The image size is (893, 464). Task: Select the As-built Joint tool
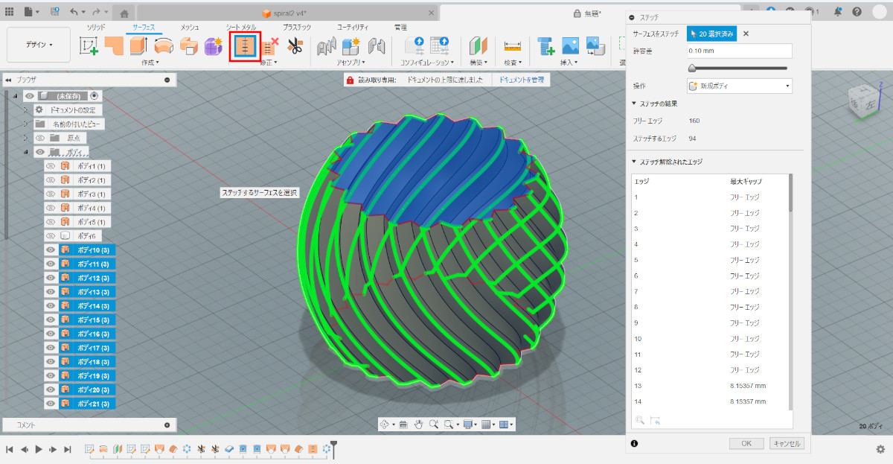377,46
